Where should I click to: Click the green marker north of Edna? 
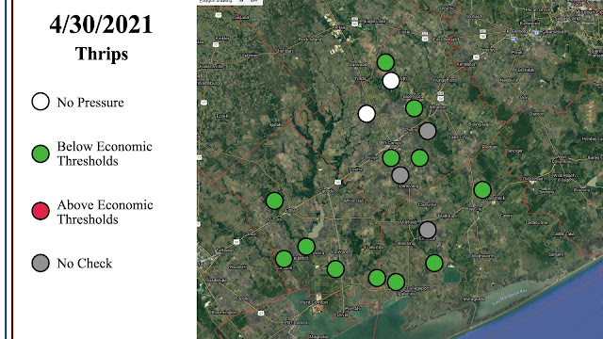(274, 201)
